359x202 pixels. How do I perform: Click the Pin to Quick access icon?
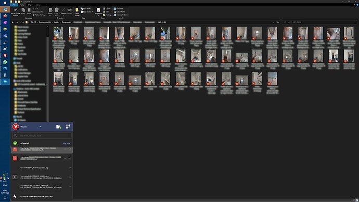(x=16, y=12)
